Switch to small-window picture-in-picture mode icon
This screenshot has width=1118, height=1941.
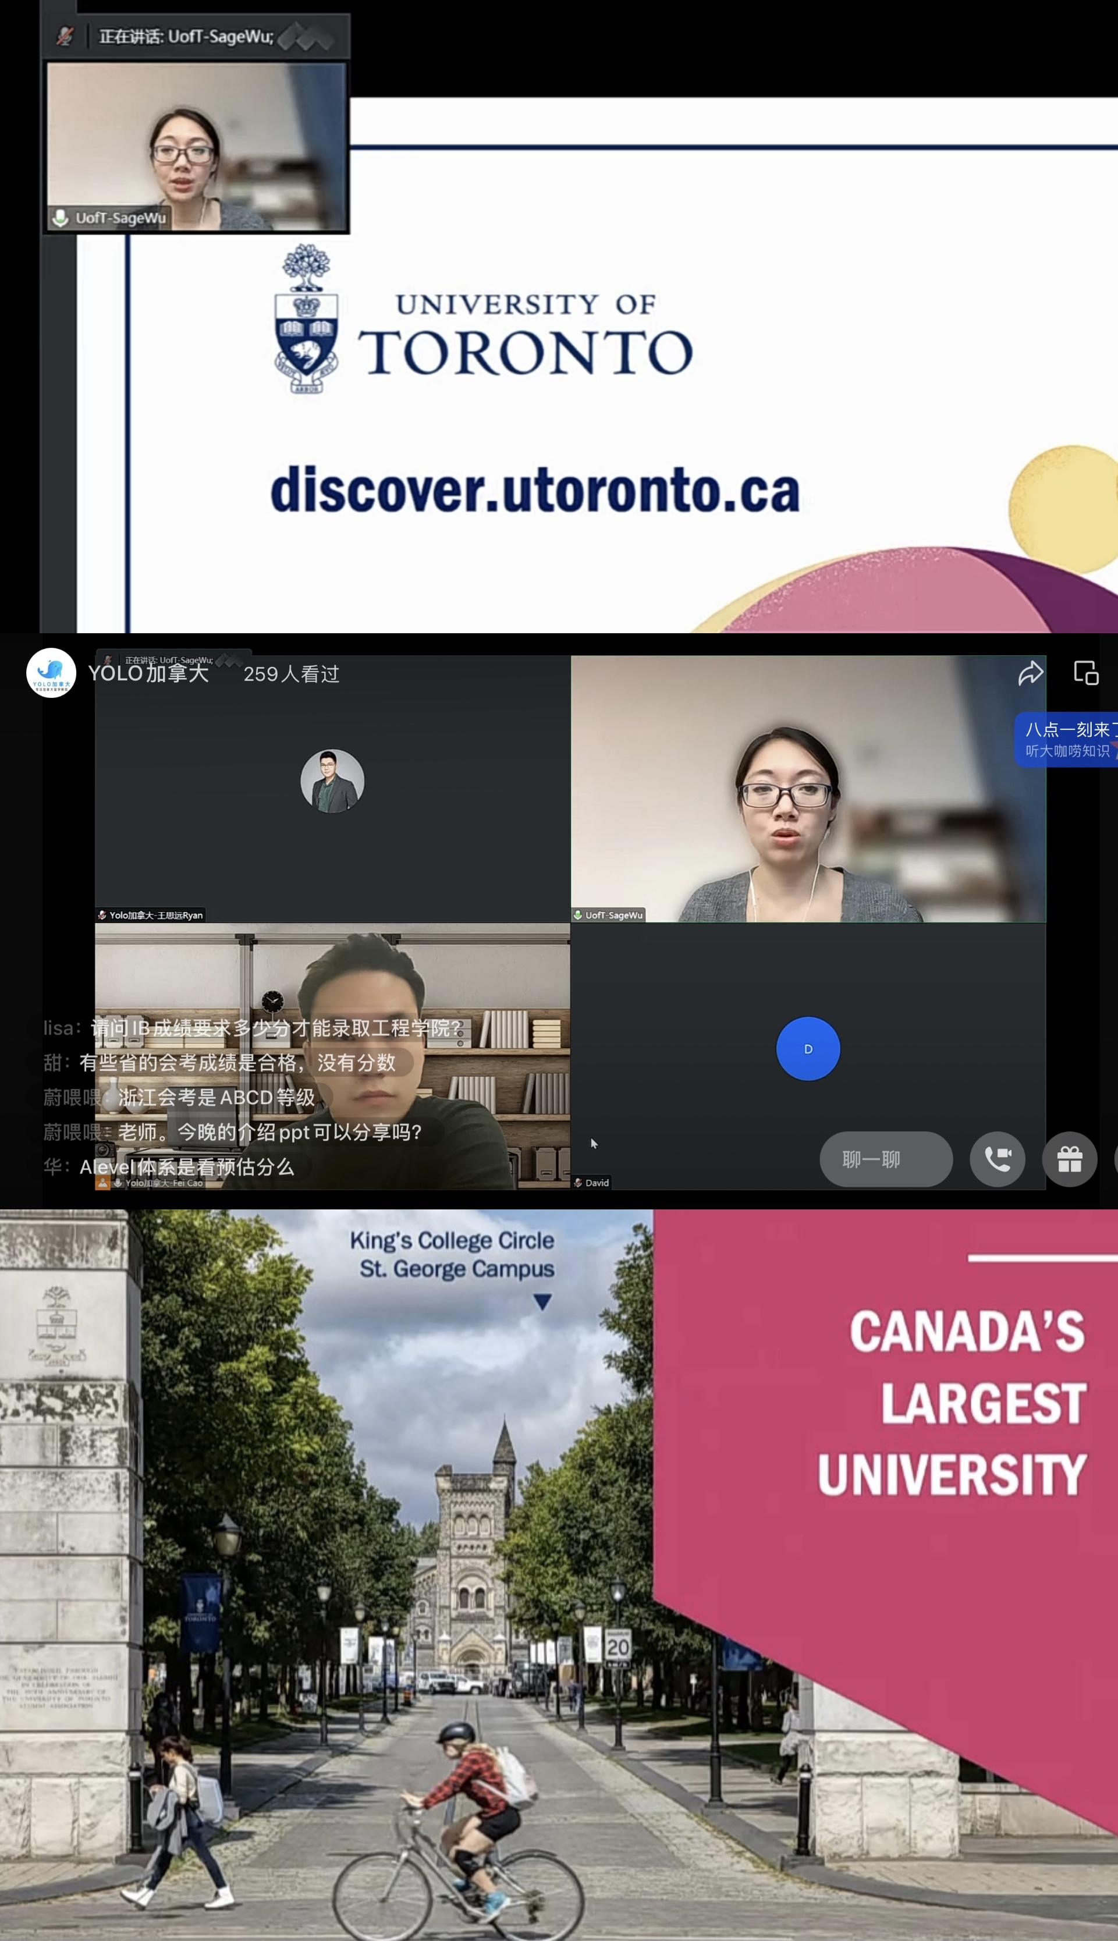(1086, 673)
